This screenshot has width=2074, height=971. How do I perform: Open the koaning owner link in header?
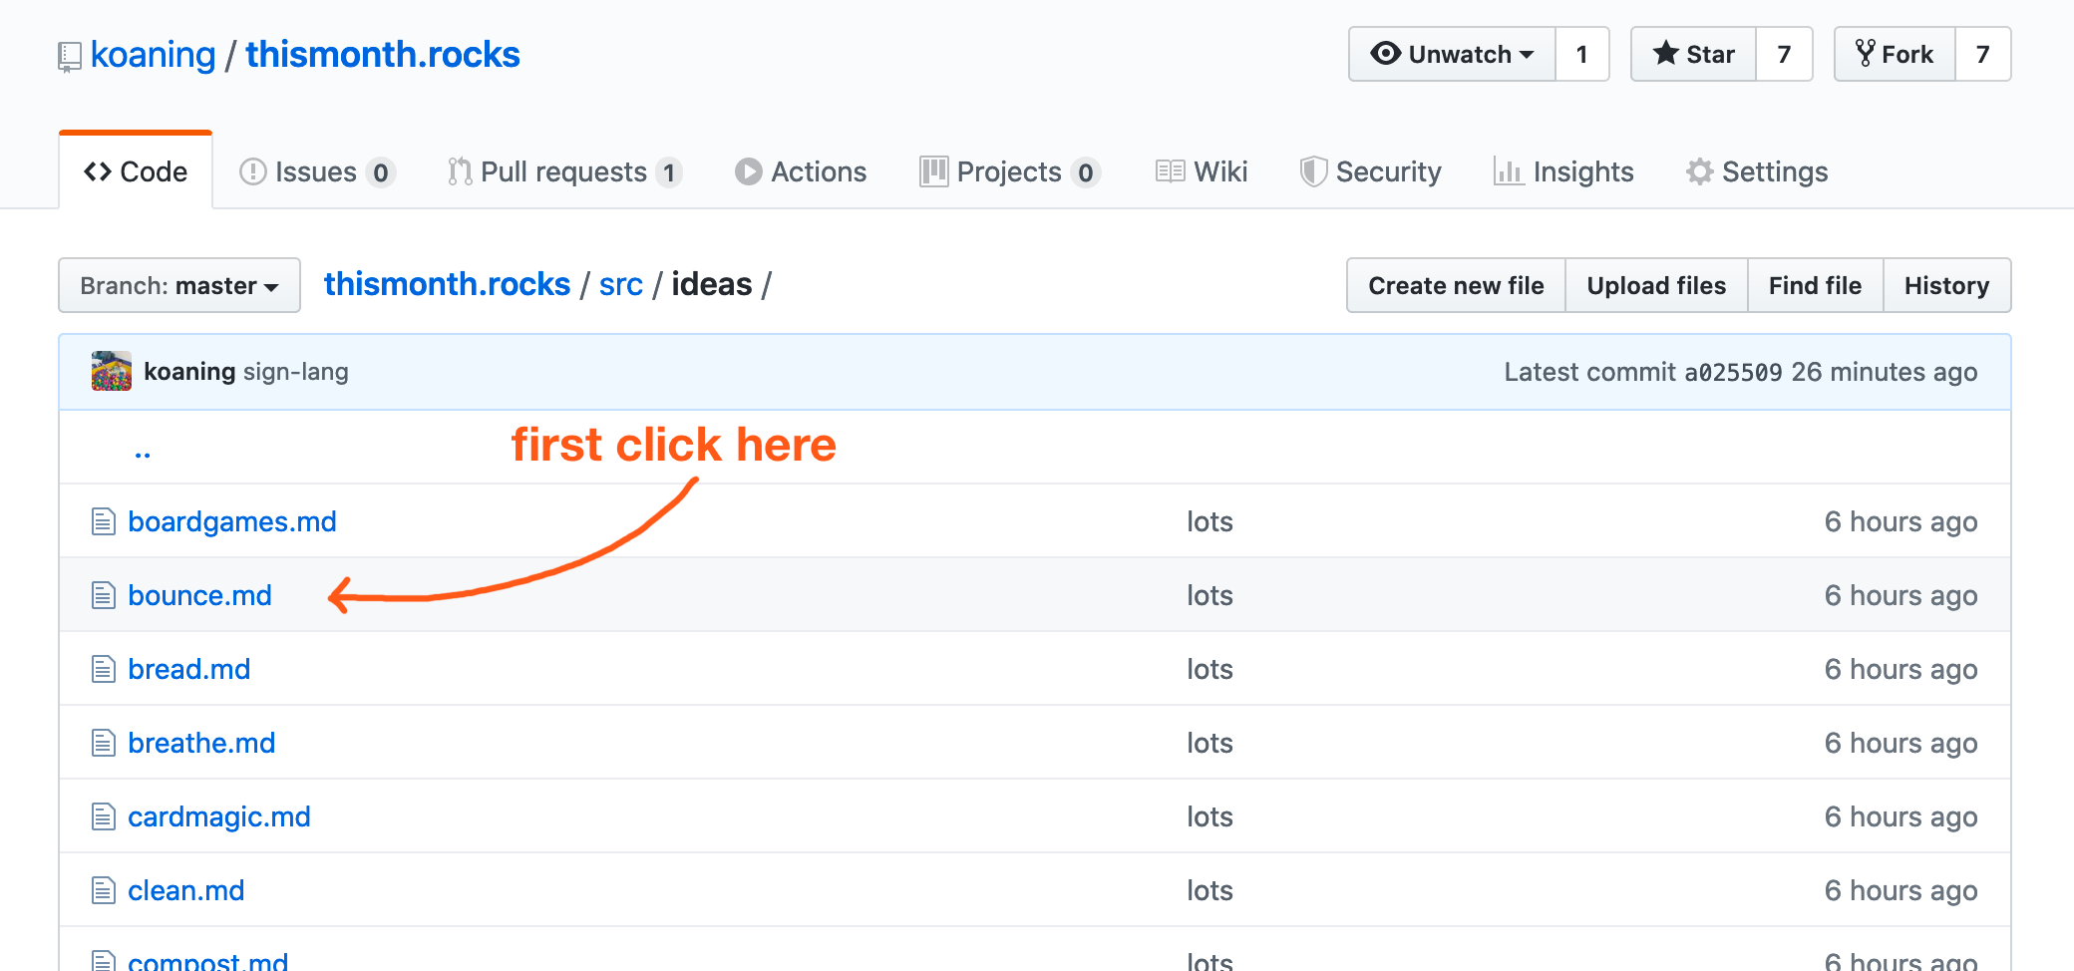[x=153, y=54]
